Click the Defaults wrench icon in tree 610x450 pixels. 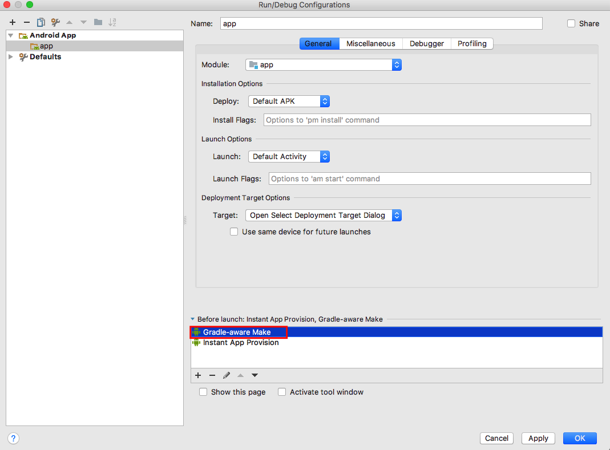(x=23, y=57)
